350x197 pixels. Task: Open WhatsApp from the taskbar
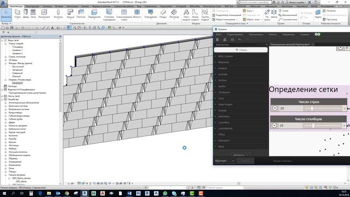pyautogui.click(x=165, y=193)
